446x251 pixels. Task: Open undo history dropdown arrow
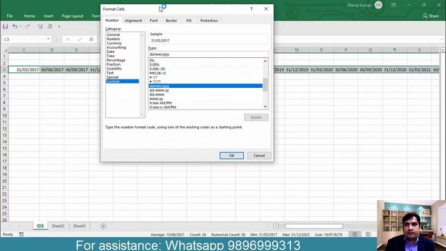point(20,26)
